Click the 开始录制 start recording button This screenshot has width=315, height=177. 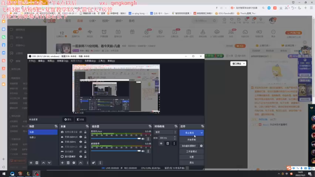point(192,140)
